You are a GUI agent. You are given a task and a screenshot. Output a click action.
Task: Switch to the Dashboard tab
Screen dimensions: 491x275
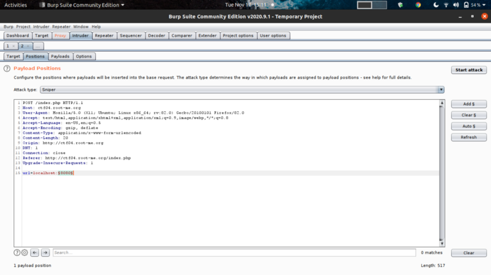point(18,36)
